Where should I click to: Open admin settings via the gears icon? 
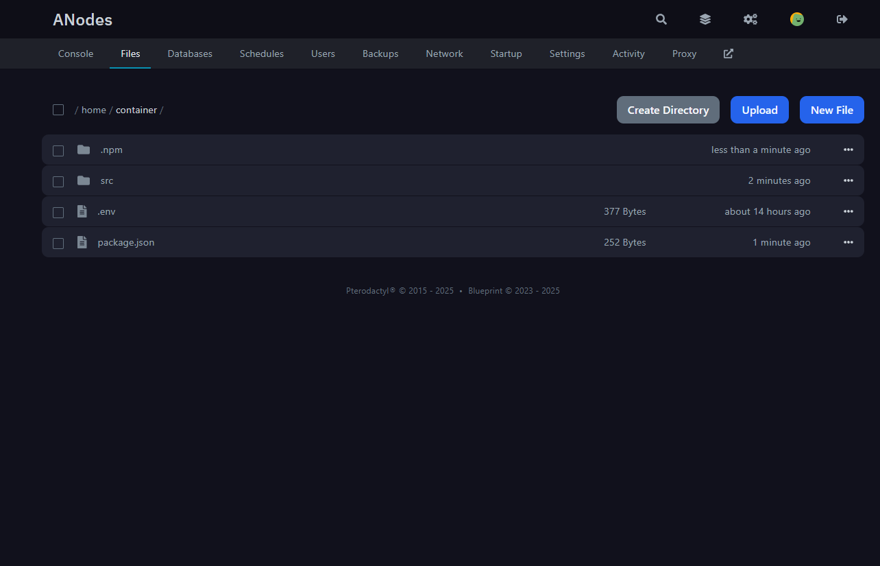[x=750, y=19]
